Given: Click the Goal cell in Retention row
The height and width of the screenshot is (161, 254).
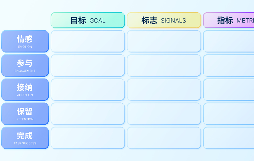Looking at the screenshot, I should [88, 114].
